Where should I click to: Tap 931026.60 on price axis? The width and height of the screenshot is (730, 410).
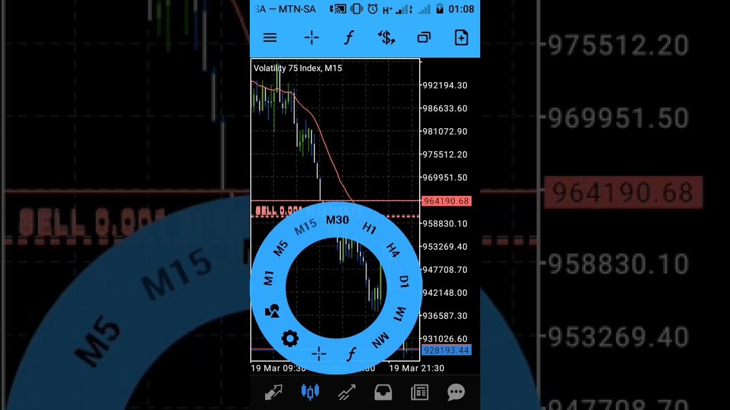coord(444,339)
